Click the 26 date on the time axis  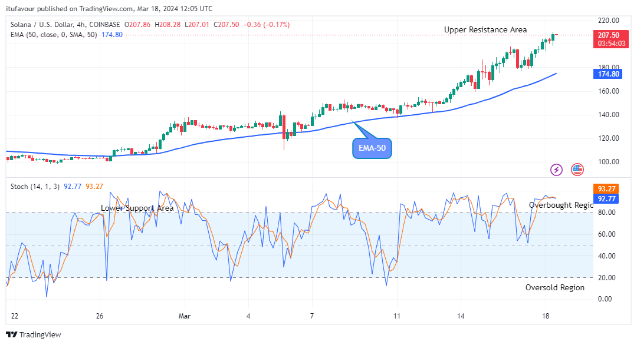click(x=100, y=316)
